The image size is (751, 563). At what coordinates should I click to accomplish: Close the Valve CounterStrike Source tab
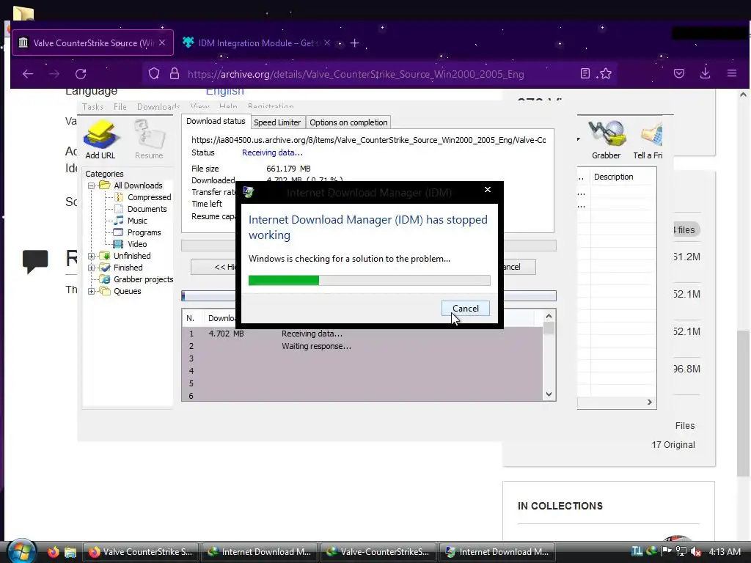click(162, 43)
